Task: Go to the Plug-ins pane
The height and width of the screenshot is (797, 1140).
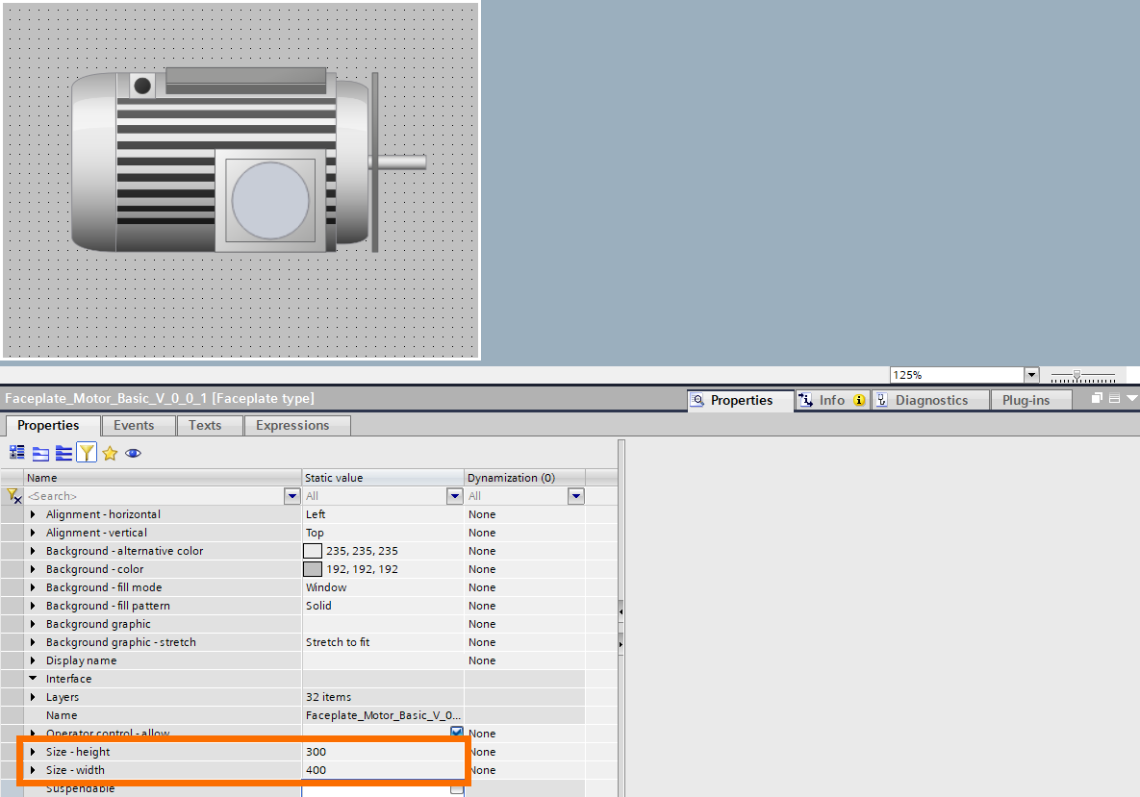Action: (x=1030, y=399)
